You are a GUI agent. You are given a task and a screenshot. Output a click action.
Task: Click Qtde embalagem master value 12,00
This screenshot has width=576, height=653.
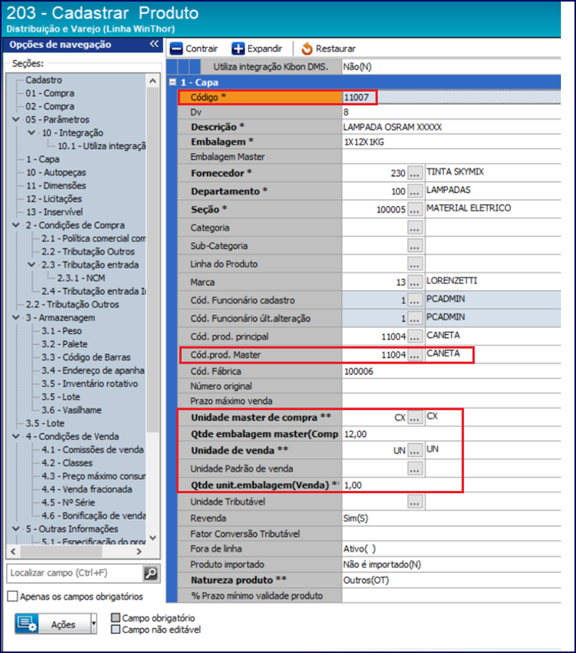[x=452, y=434]
